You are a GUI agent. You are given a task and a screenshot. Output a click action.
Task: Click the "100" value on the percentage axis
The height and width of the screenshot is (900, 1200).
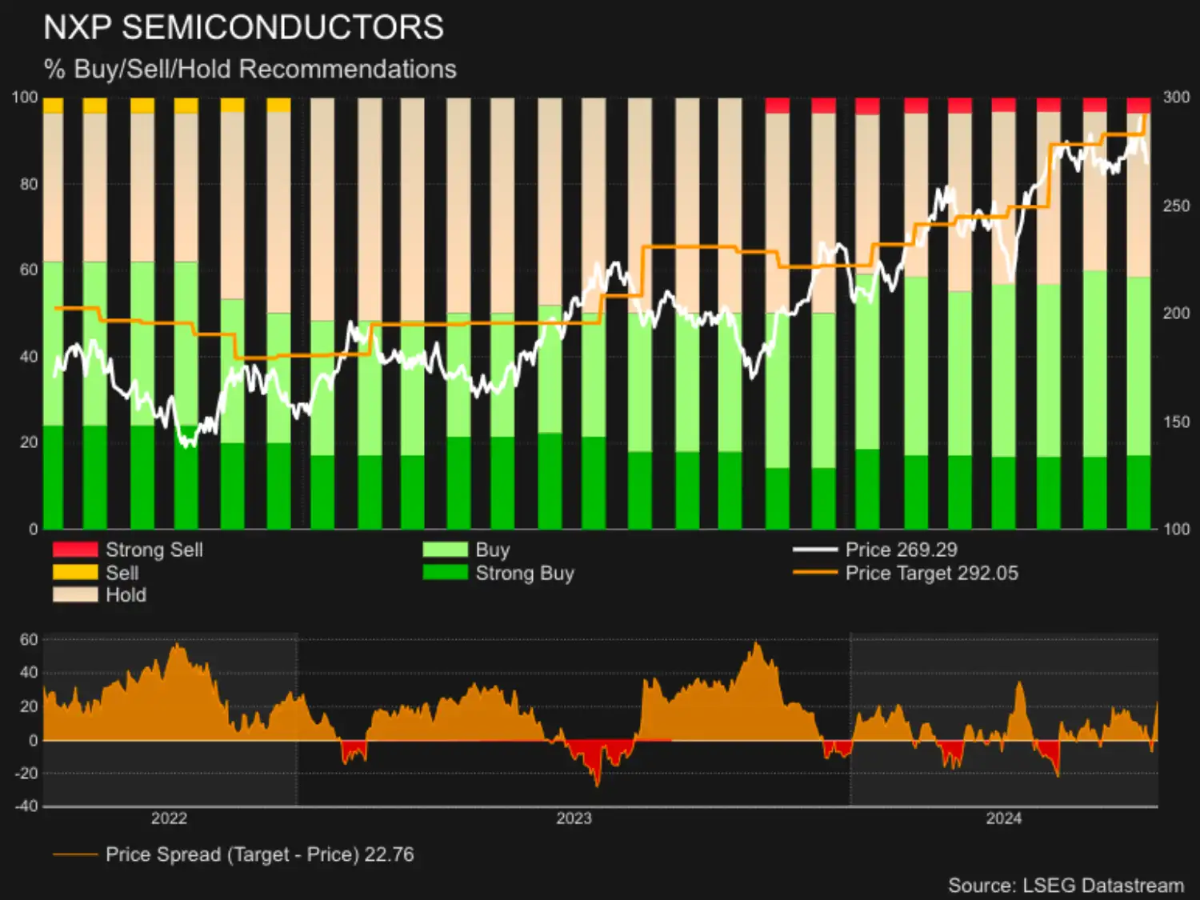pos(25,97)
